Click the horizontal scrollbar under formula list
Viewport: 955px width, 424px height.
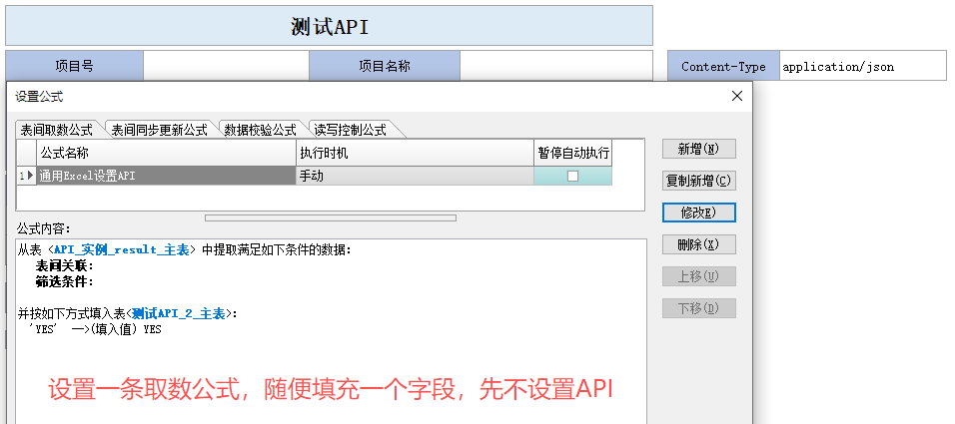click(x=330, y=217)
